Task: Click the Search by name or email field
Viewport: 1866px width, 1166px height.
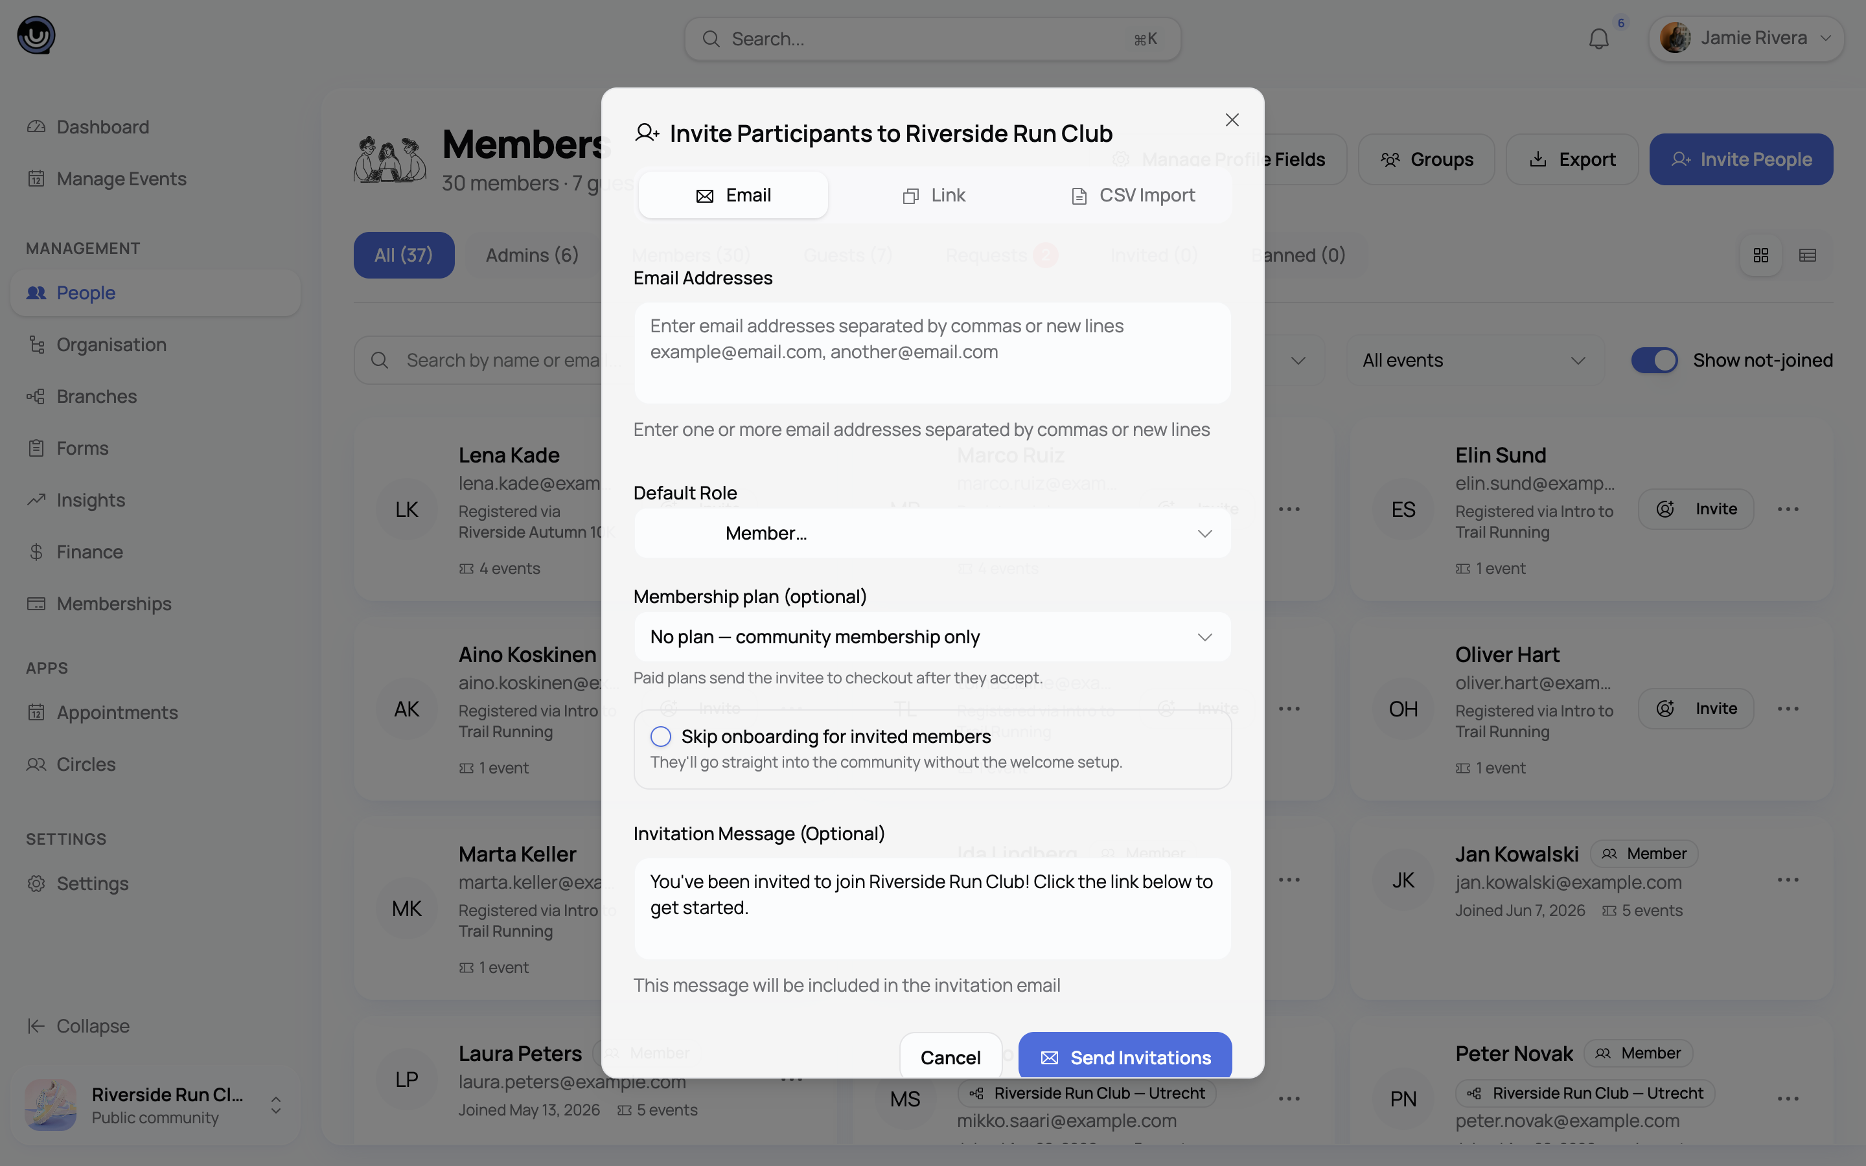Action: click(478, 360)
